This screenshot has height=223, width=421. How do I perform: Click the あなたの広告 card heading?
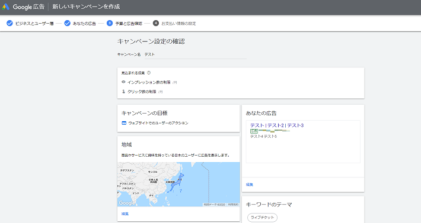click(x=261, y=113)
